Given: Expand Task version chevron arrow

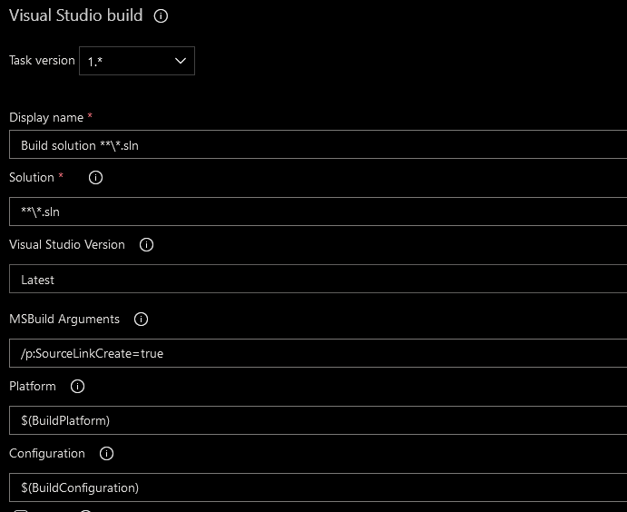Looking at the screenshot, I should [181, 61].
